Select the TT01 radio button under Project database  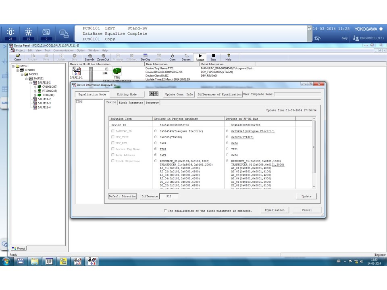click(x=156, y=149)
